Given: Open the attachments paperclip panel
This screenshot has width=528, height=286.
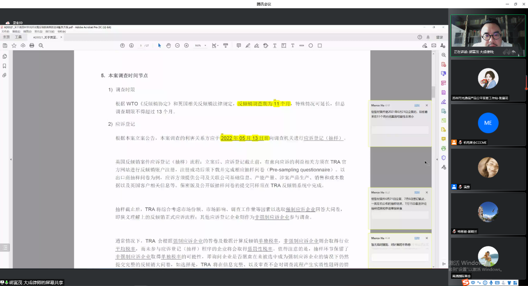Looking at the screenshot, I should [5, 75].
